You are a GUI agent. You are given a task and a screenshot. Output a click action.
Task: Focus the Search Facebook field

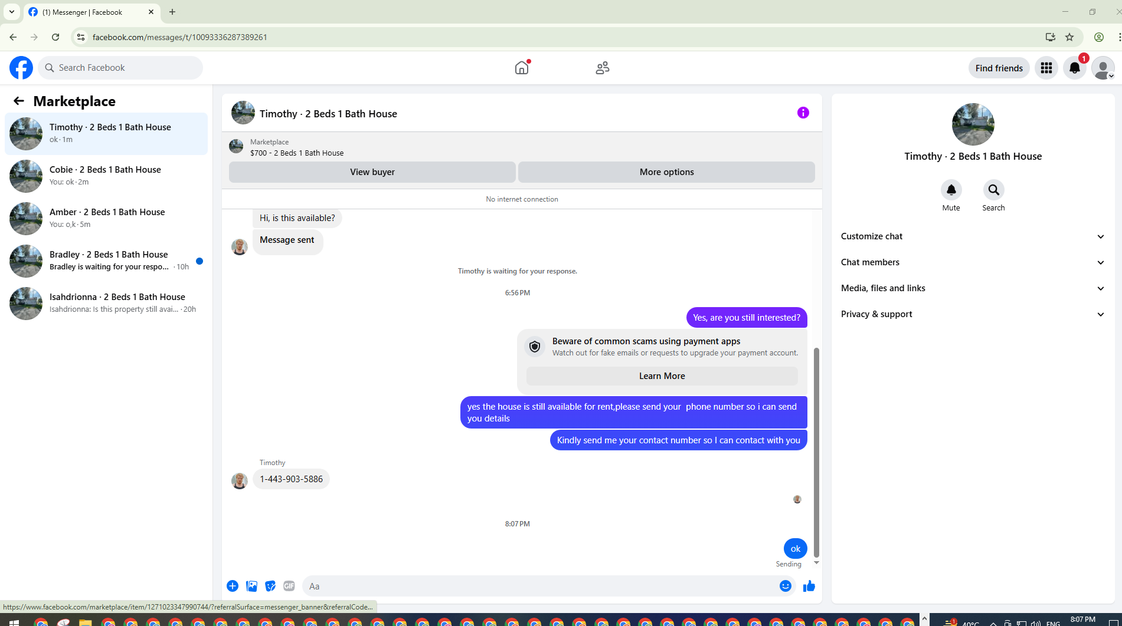120,68
